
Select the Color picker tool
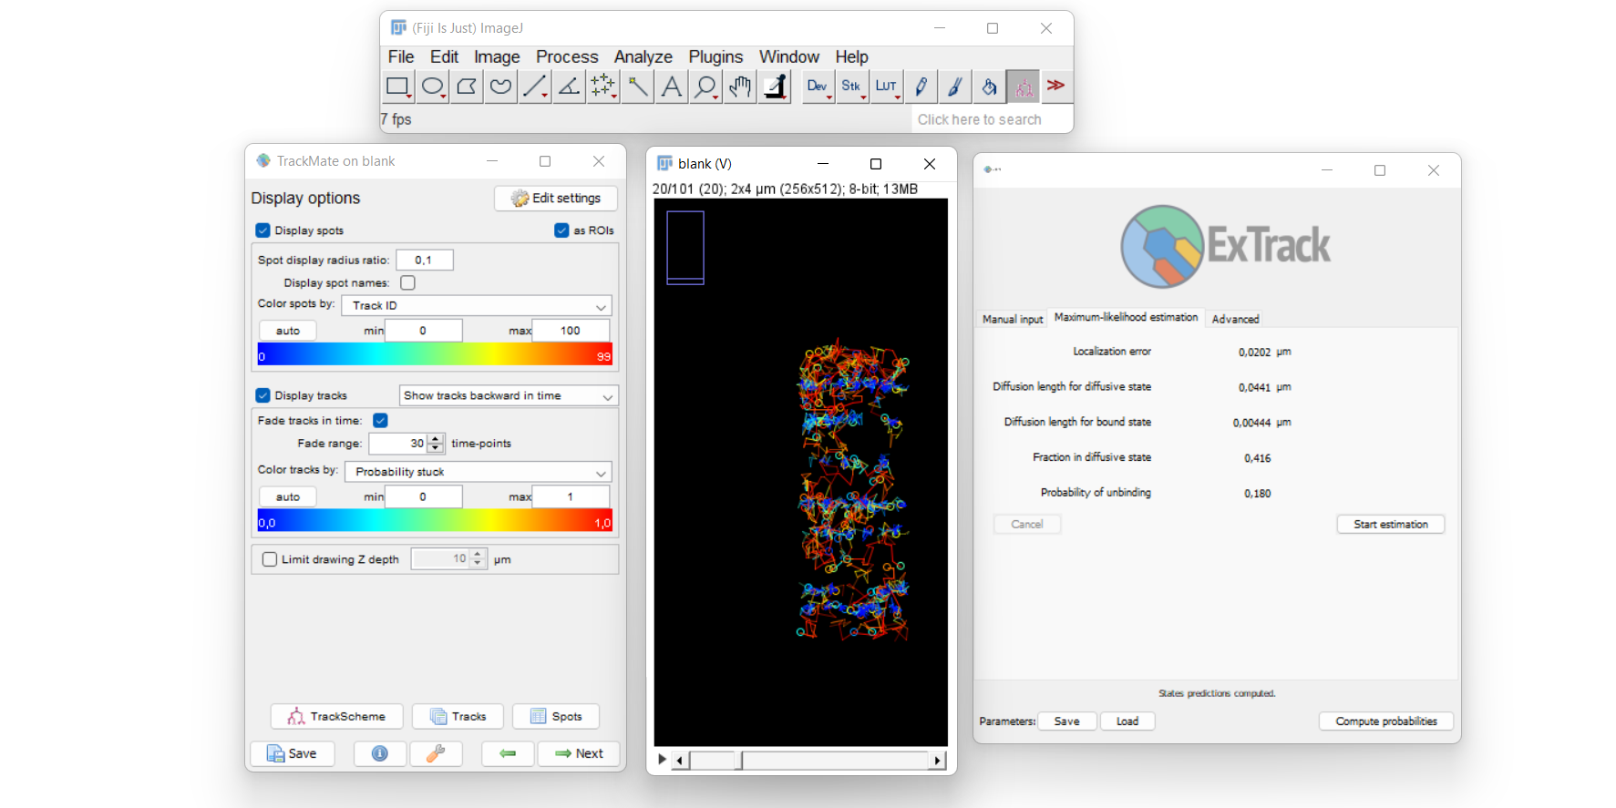coord(774,87)
